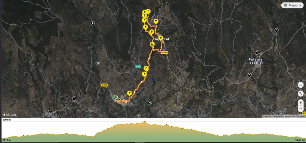
Task: Toggle the 3D map view
Action: (301, 85)
